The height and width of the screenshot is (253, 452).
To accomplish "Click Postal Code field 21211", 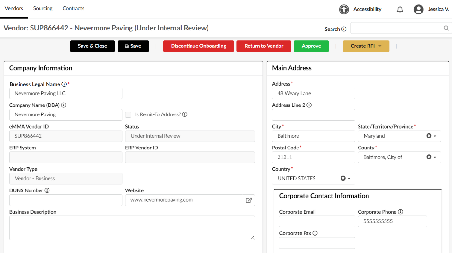I will 314,157.
